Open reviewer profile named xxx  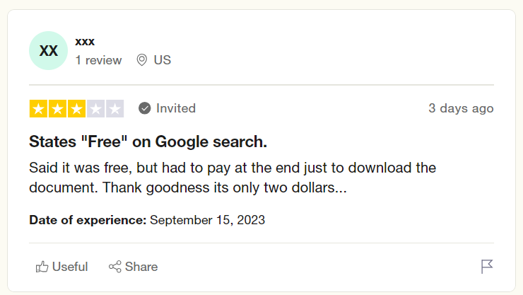pyautogui.click(x=85, y=41)
